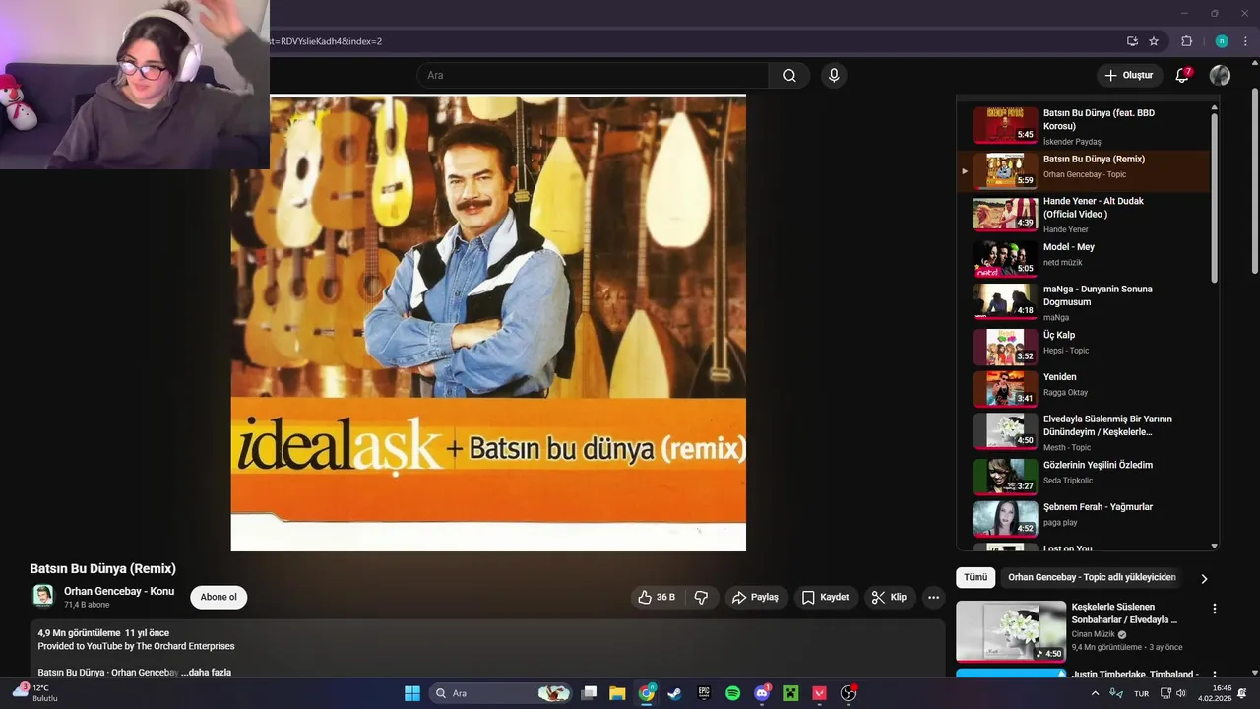Open OBS Studio from the taskbar
This screenshot has height=709, width=1260.
point(849,693)
